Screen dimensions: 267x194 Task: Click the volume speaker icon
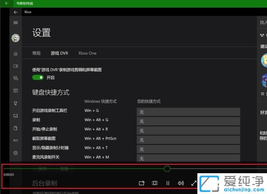pyautogui.click(x=181, y=183)
